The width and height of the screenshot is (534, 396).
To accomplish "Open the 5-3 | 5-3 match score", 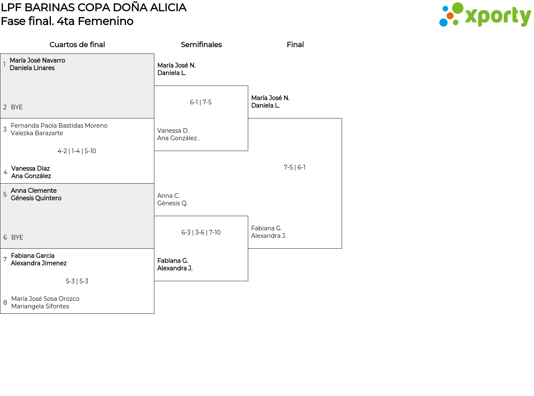I will (x=77, y=281).
